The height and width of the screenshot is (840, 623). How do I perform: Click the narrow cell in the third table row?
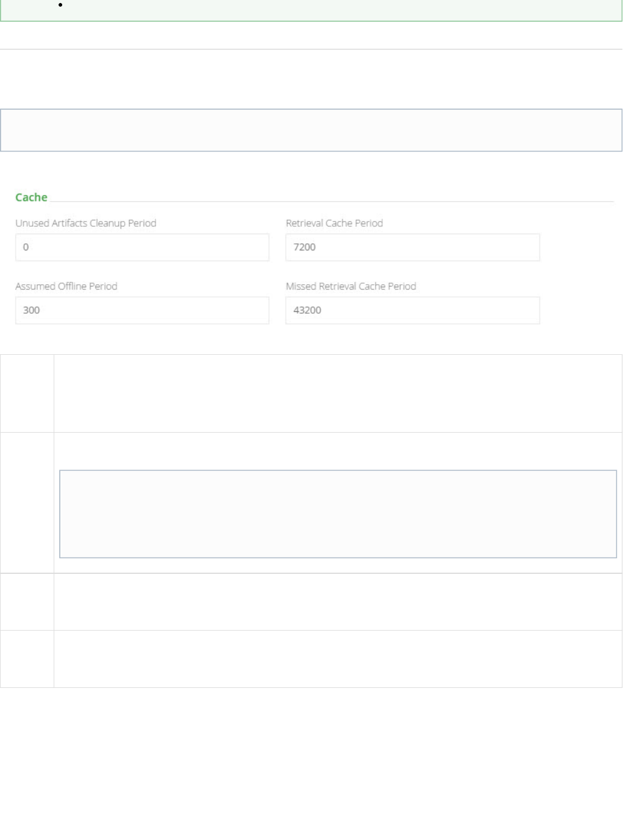(x=27, y=602)
